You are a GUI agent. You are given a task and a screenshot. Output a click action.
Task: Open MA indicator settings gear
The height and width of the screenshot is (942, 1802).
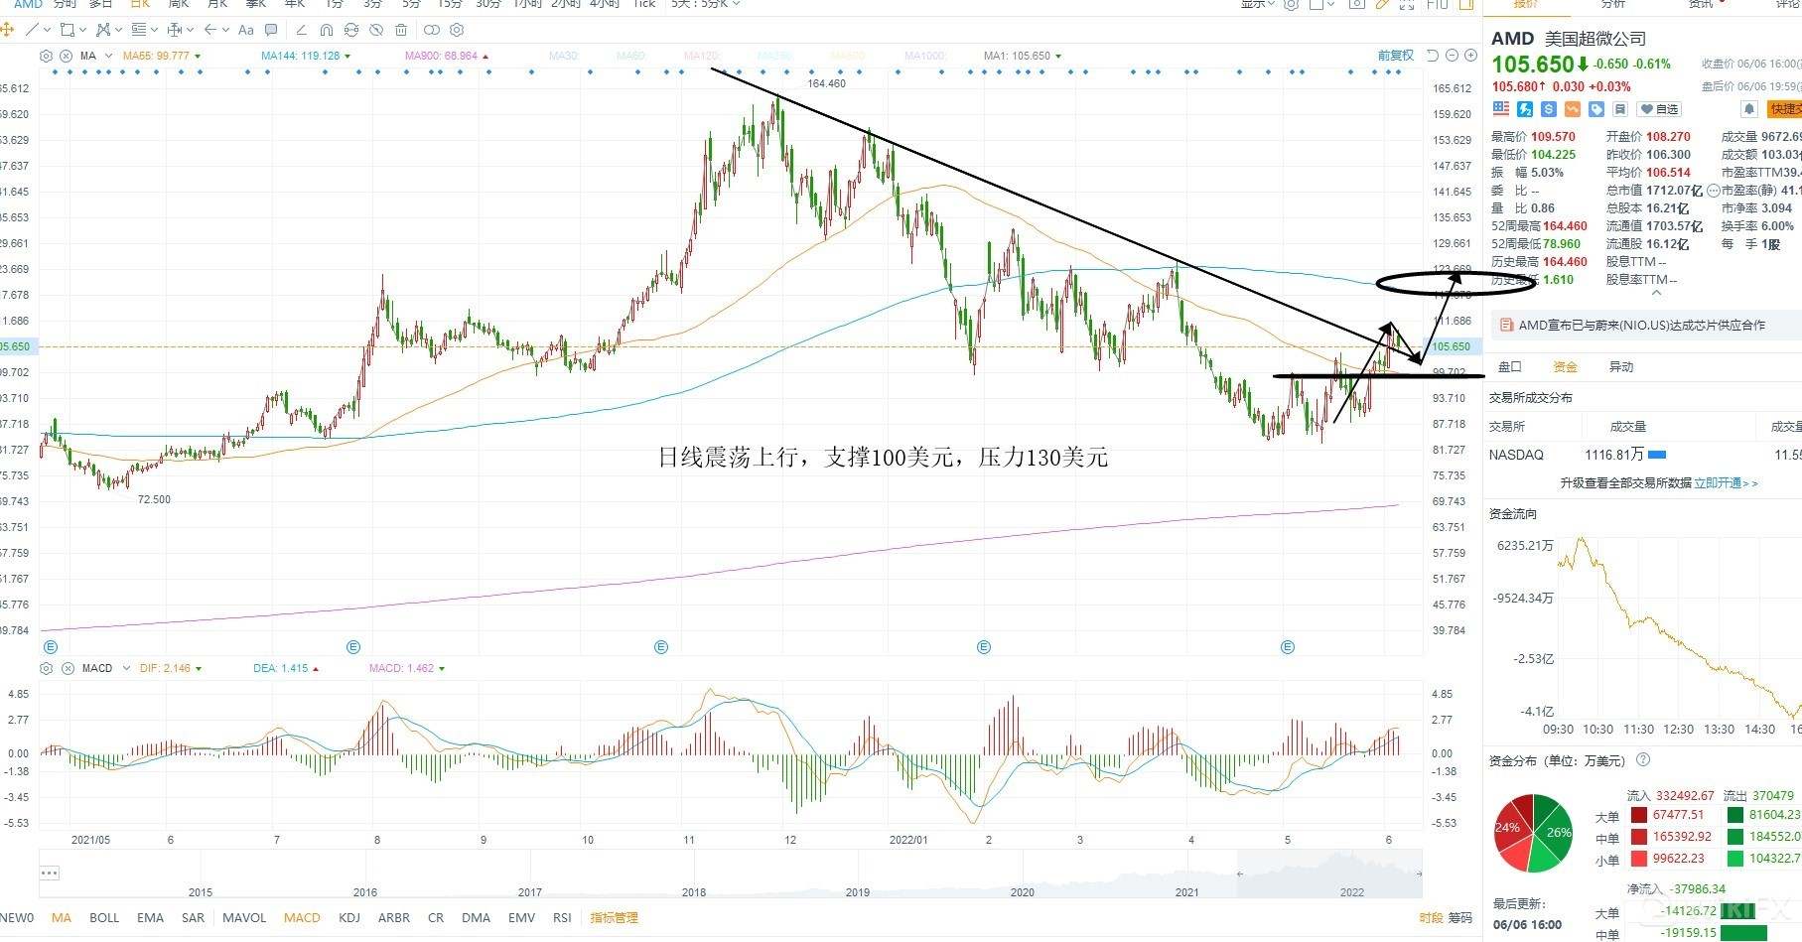click(x=46, y=56)
